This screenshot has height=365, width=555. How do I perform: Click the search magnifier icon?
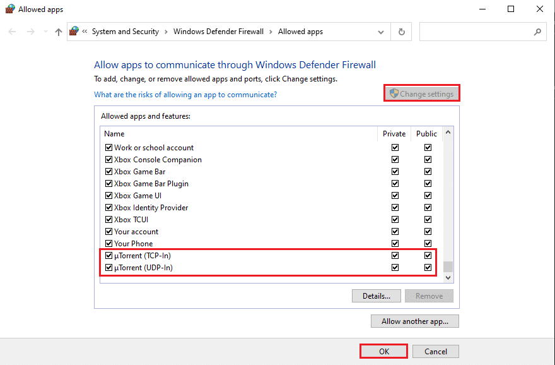(x=537, y=32)
